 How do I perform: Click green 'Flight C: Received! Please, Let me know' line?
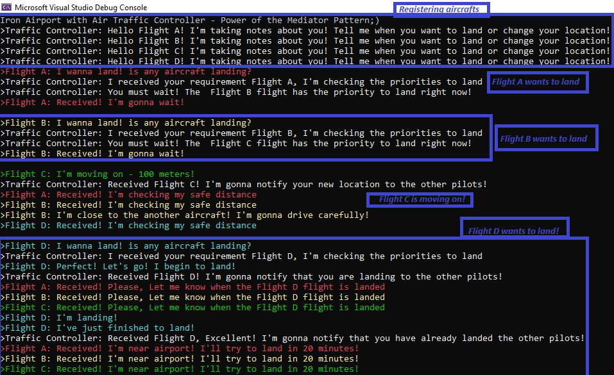tap(192, 307)
